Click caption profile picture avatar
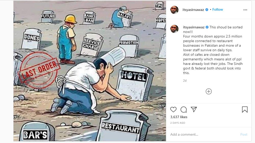Viewport: 255px width, 143px height. (x=174, y=29)
